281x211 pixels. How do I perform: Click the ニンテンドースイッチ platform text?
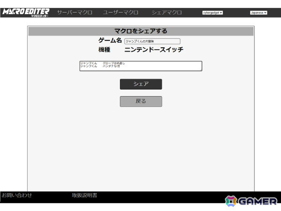pos(154,50)
